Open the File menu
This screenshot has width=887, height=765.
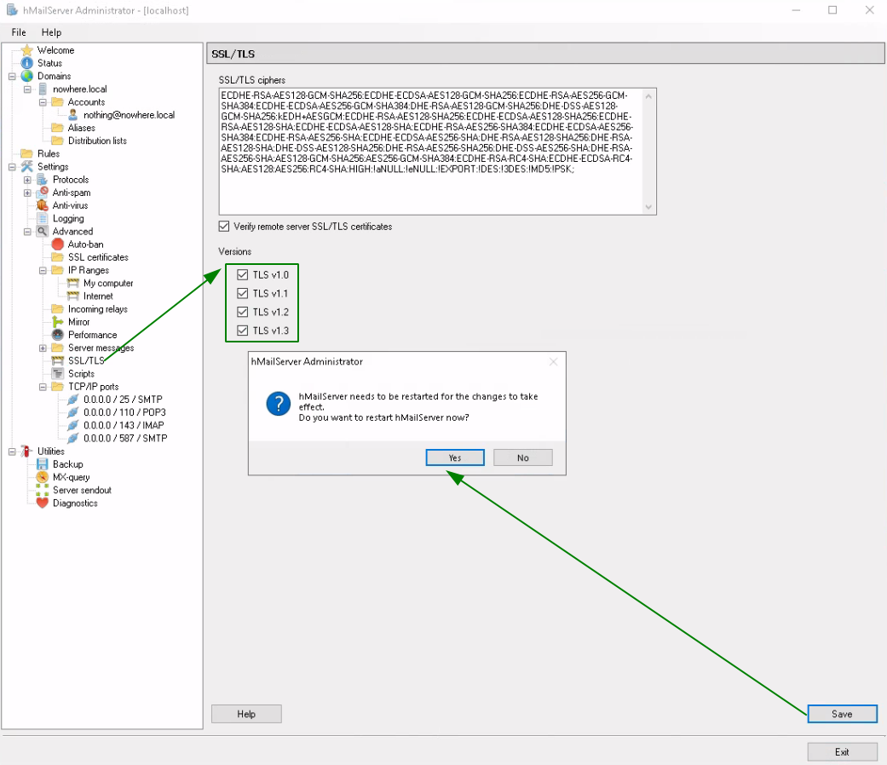tap(19, 32)
